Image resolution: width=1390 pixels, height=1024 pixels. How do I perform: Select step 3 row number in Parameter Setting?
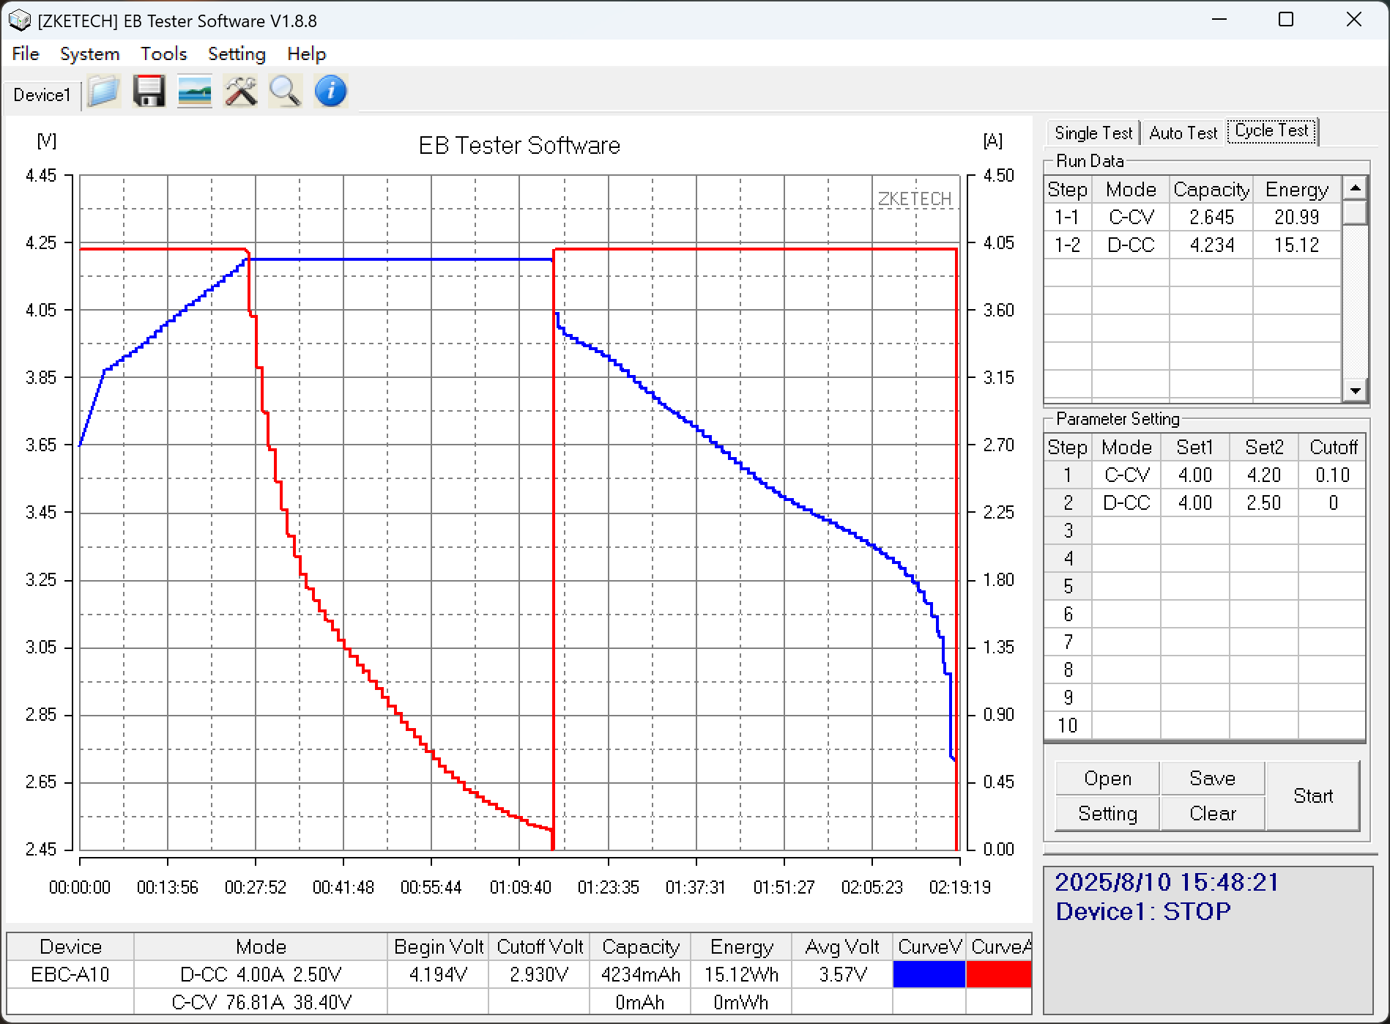pos(1068,531)
